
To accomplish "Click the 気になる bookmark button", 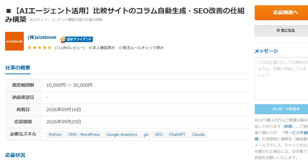I will (x=281, y=31).
